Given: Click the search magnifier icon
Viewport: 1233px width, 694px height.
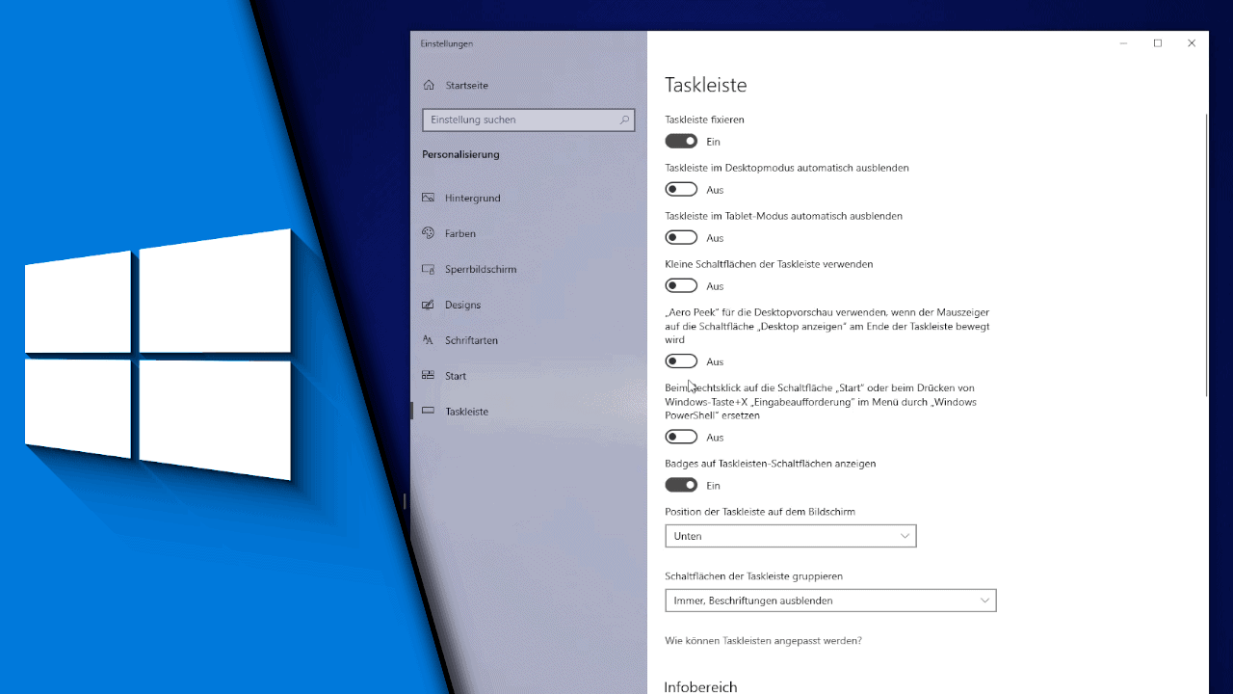Looking at the screenshot, I should point(624,120).
